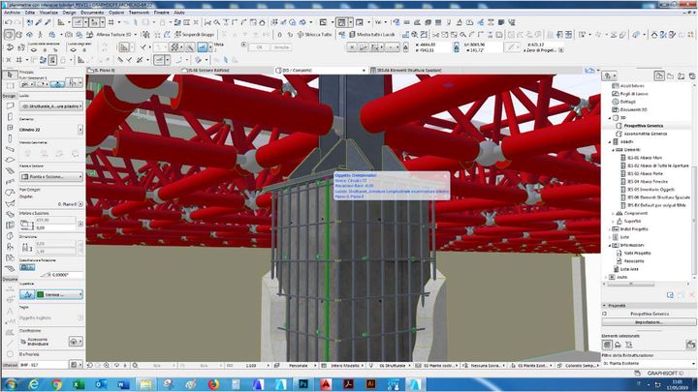Click the Wall tool in the Design toolbox
The image size is (698, 392).
point(11,106)
